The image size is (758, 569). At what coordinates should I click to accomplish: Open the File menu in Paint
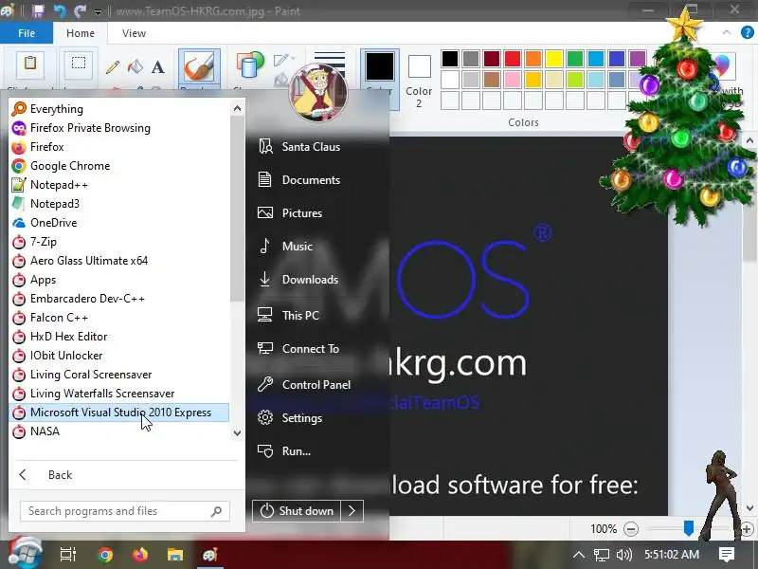[27, 33]
